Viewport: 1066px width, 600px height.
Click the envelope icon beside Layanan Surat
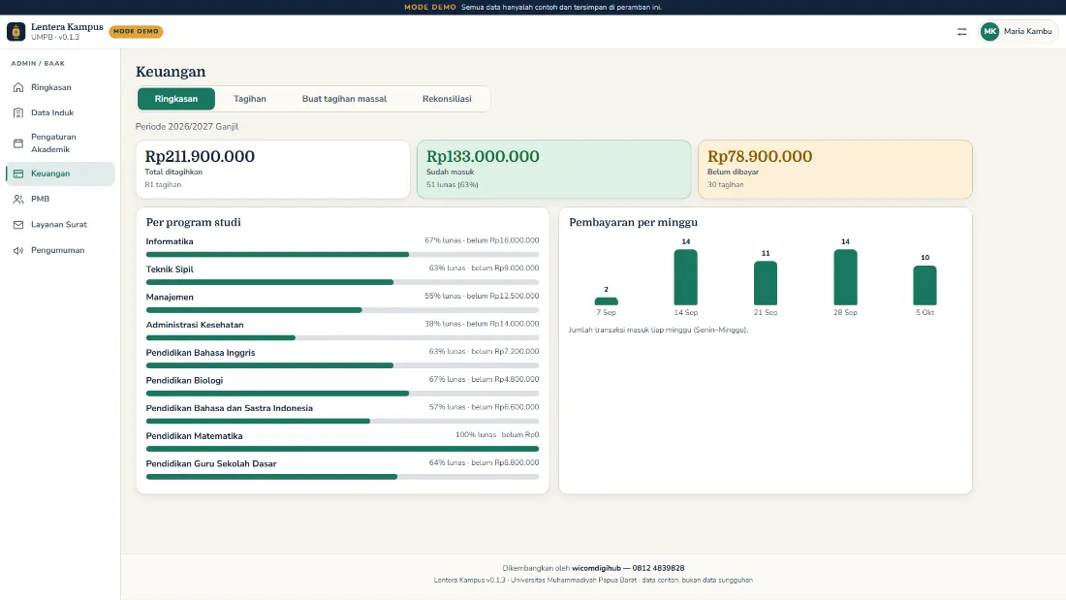(x=18, y=225)
